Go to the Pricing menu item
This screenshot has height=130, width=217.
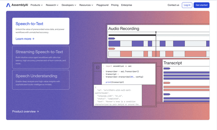point(115,5)
